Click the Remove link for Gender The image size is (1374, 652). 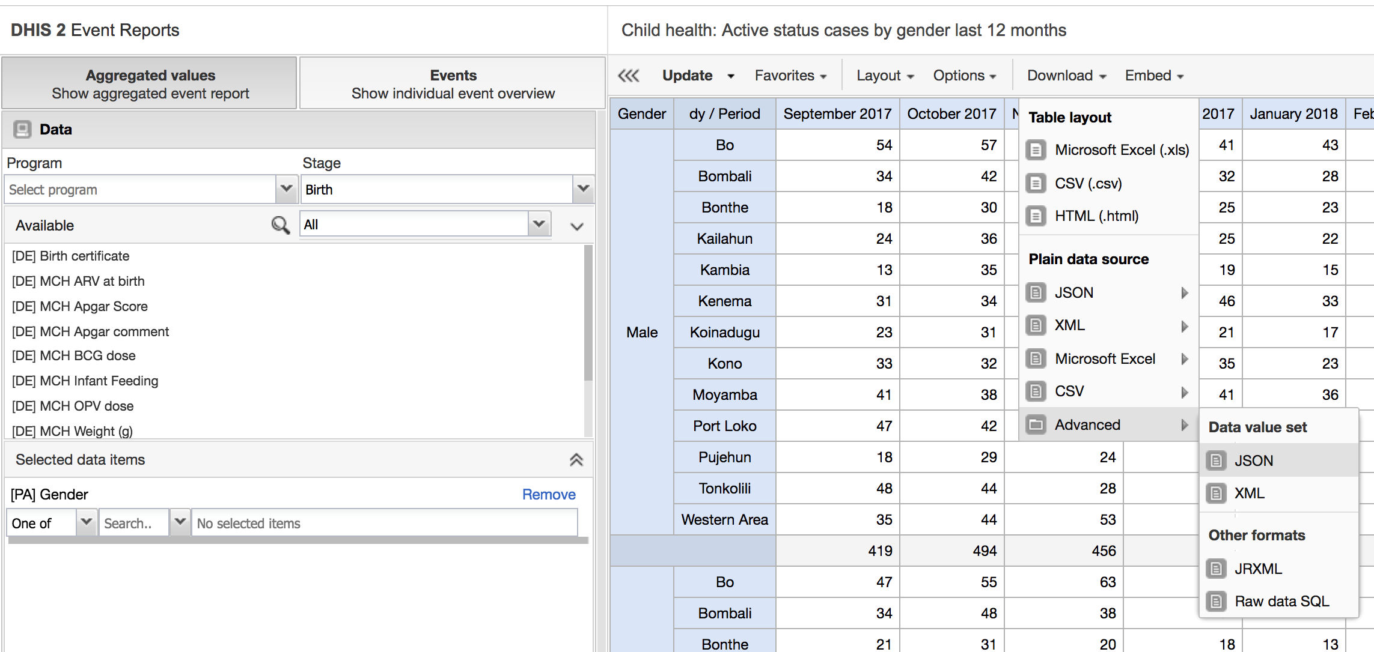(x=548, y=494)
